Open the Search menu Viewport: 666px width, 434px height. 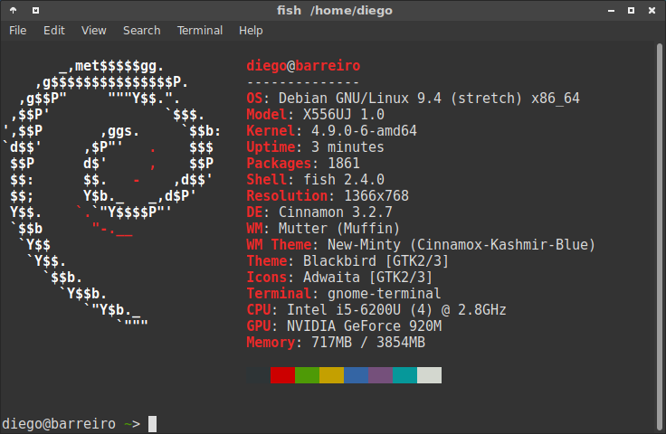pyautogui.click(x=142, y=31)
